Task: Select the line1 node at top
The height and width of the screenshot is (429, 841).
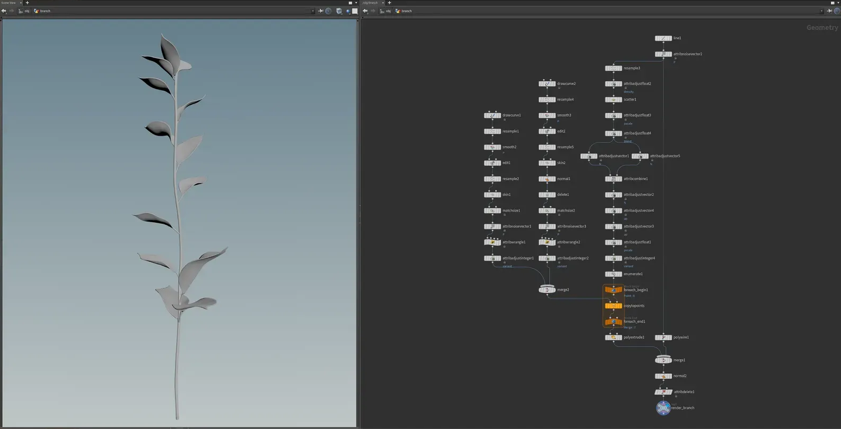Action: click(x=663, y=38)
